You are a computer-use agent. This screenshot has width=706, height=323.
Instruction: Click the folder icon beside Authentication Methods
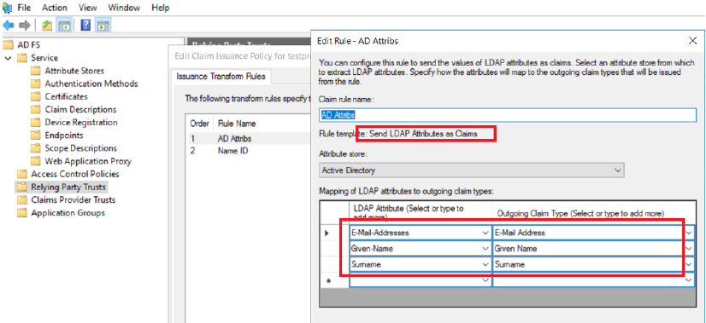pos(36,84)
